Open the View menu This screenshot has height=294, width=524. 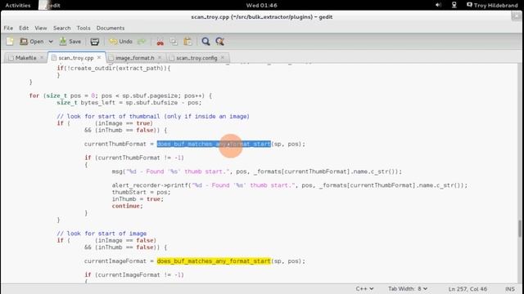pos(41,28)
